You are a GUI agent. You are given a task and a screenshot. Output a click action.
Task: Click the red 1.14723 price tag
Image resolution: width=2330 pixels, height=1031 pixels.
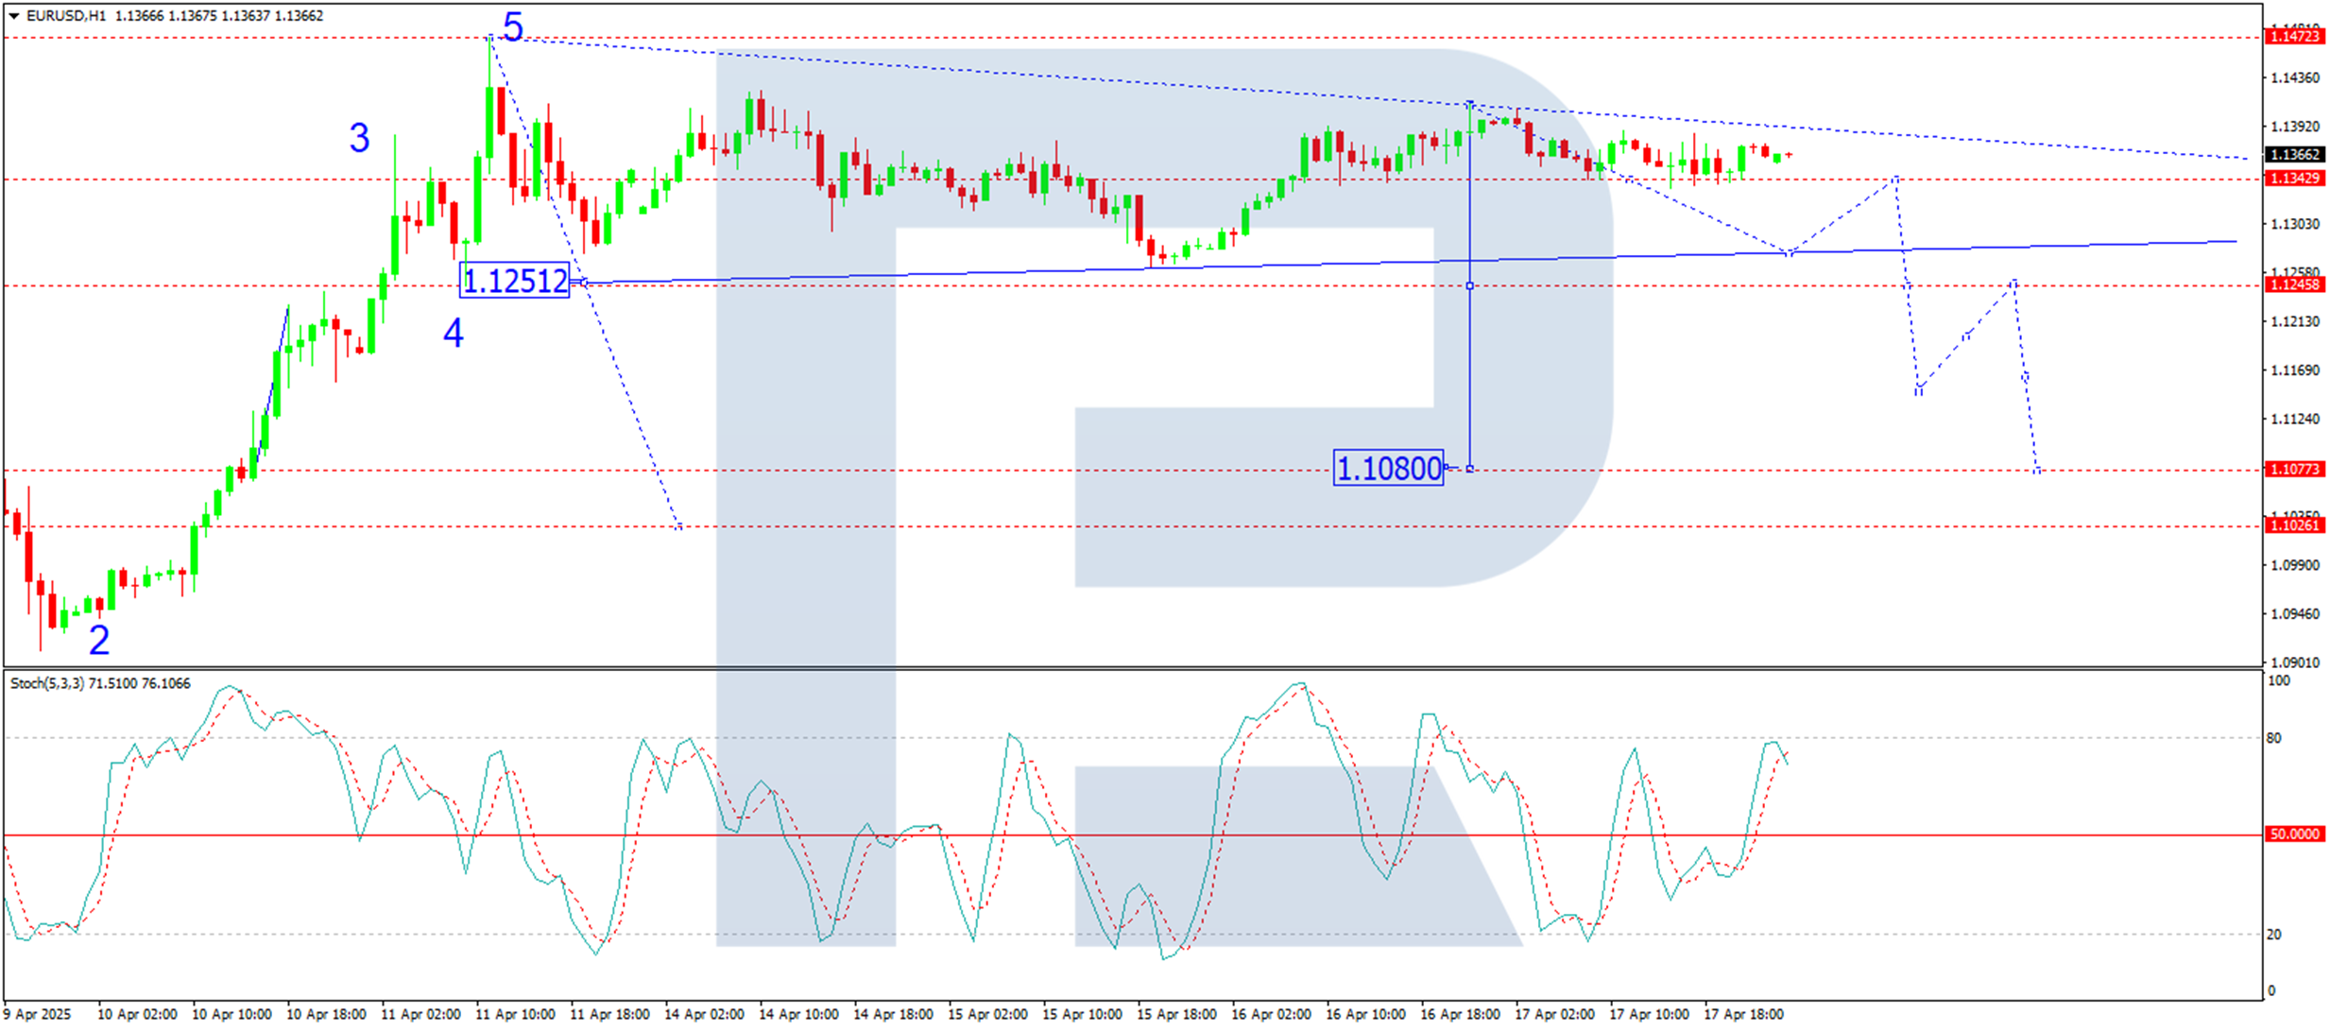2294,37
